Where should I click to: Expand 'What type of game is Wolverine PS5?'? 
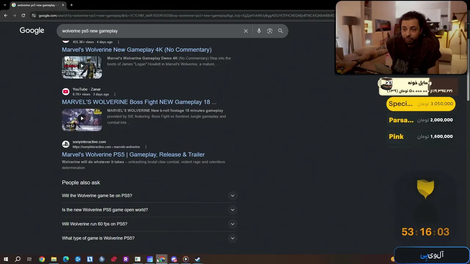coord(149,238)
